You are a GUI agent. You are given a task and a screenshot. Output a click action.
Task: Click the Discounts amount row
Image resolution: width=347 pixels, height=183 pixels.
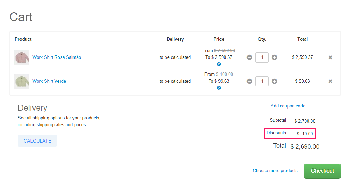point(290,133)
